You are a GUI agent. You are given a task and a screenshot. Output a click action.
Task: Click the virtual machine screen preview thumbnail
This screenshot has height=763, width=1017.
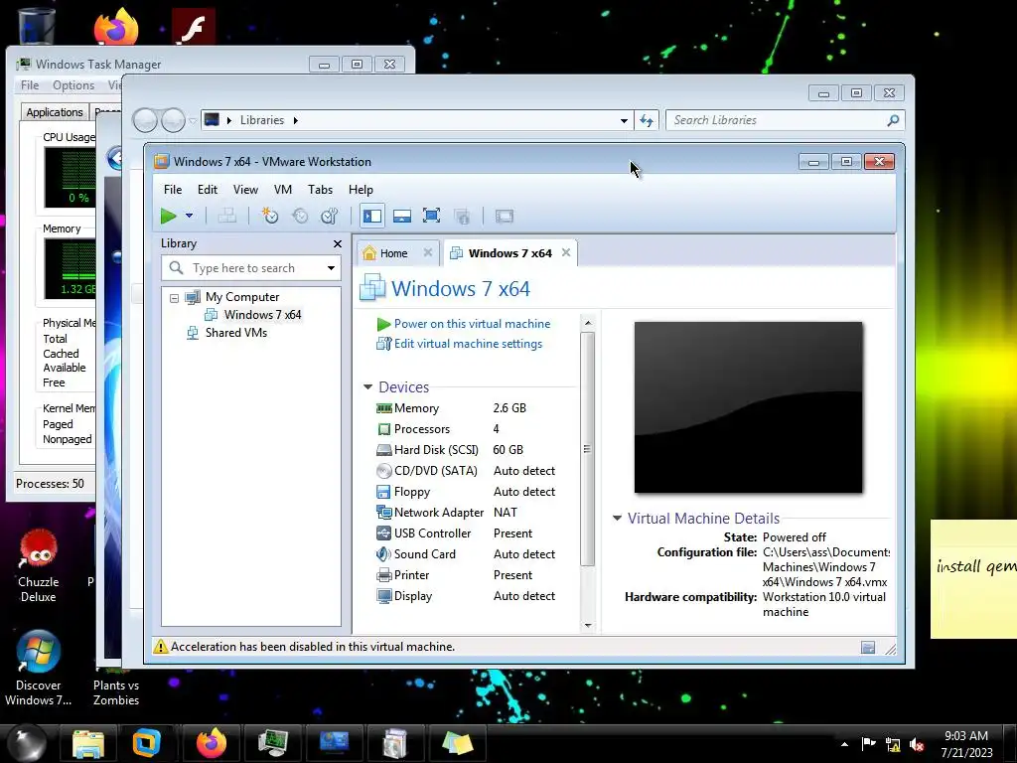pos(749,407)
